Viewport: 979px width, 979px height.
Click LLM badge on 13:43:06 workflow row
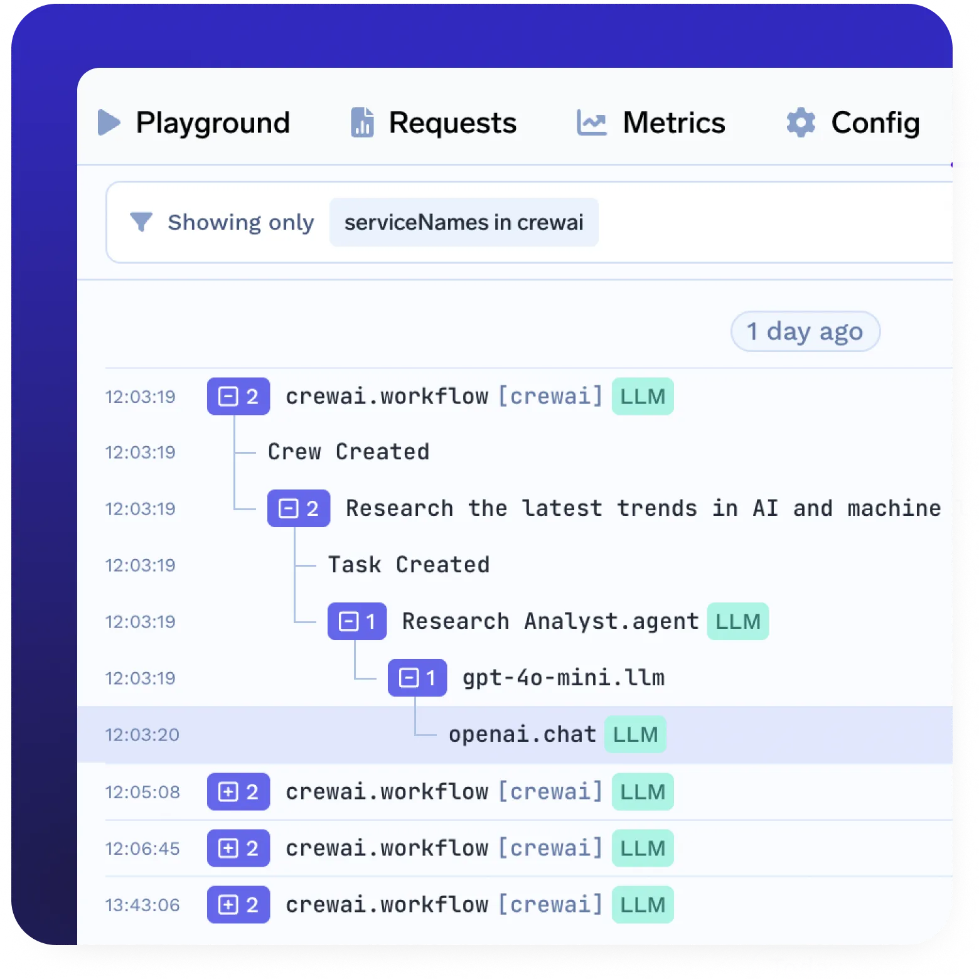[643, 904]
